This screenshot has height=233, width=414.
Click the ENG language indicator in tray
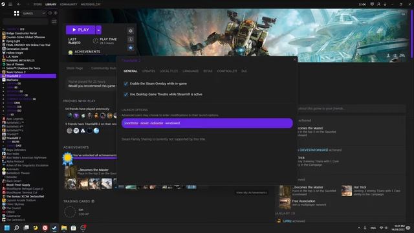373,228
